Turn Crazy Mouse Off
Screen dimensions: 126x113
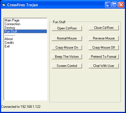tap(104, 47)
